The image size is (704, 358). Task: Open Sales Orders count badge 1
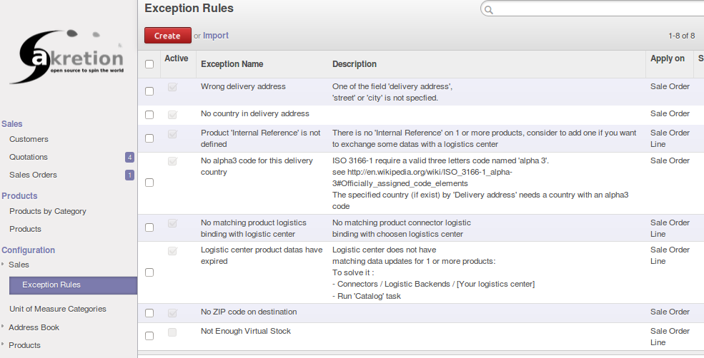(x=129, y=175)
